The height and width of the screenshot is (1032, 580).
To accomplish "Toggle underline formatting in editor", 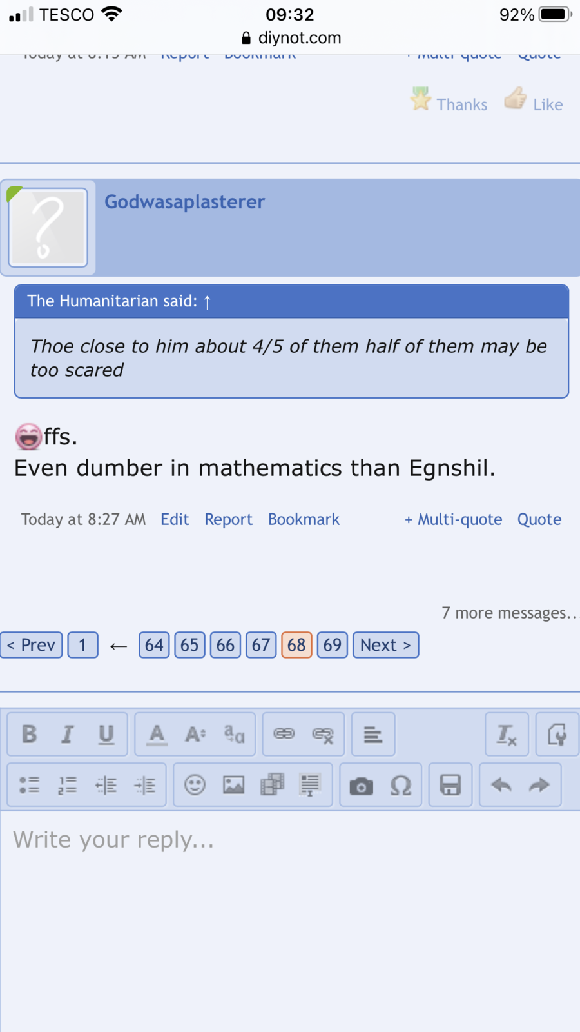I will [x=106, y=734].
